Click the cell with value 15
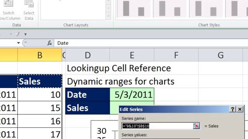248x139 pixels. [40, 108]
